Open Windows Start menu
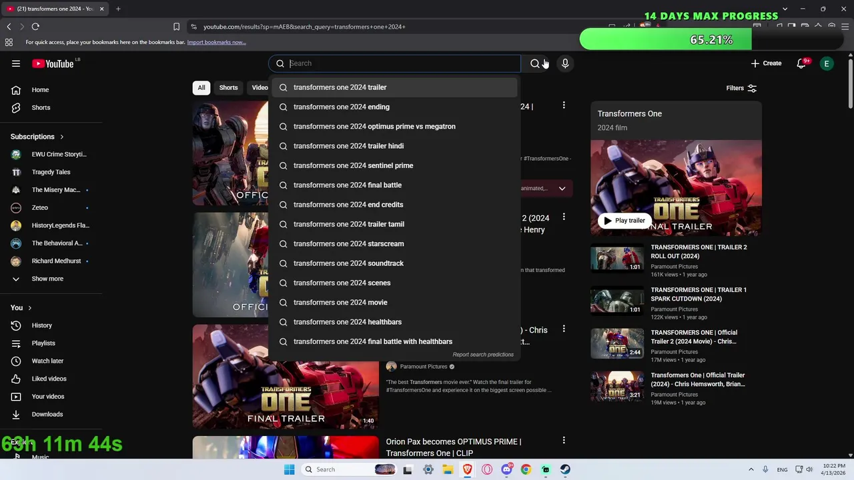This screenshot has height=480, width=854. (x=289, y=469)
